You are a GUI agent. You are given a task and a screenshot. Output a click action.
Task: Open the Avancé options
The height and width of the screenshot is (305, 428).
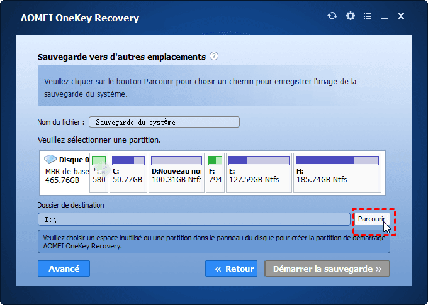[x=64, y=269]
